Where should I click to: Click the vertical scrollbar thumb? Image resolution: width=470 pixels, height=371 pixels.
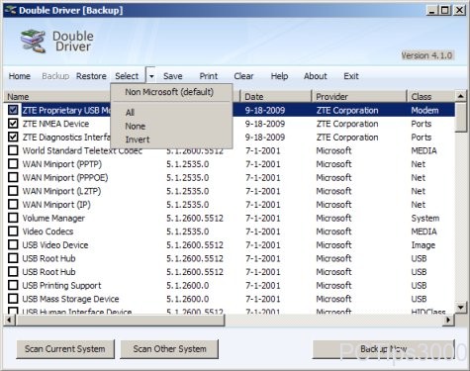(461, 117)
